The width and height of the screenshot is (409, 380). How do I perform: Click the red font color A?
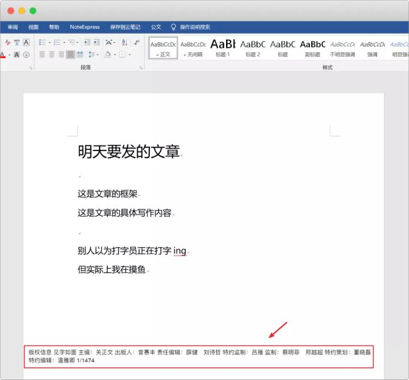[3, 55]
